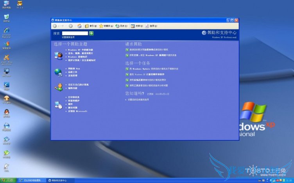Click Help and Support Center taskbar button
This screenshot has width=294, height=183.
click(x=60, y=181)
